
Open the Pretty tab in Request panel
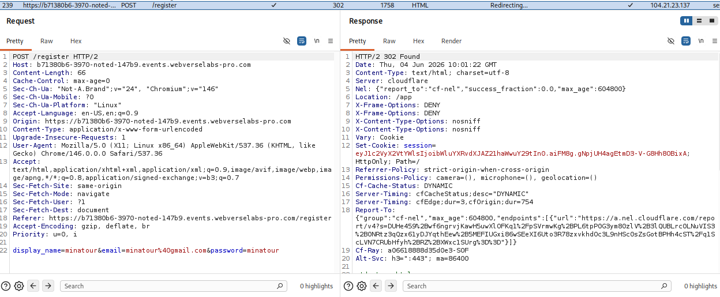click(x=15, y=41)
